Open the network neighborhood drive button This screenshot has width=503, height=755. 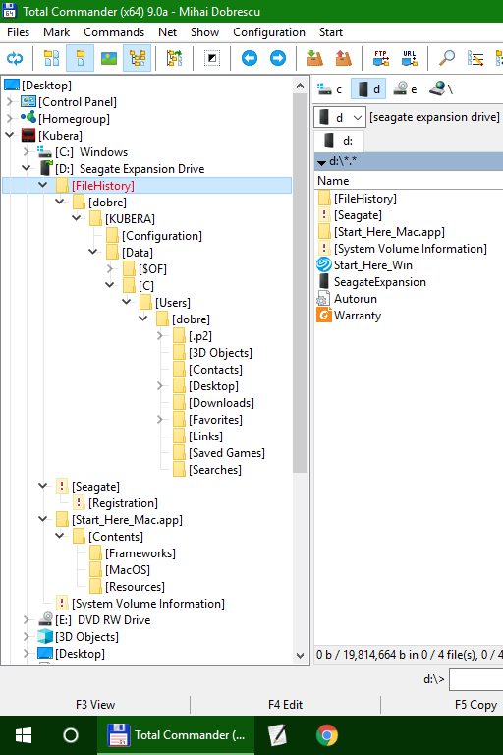441,89
